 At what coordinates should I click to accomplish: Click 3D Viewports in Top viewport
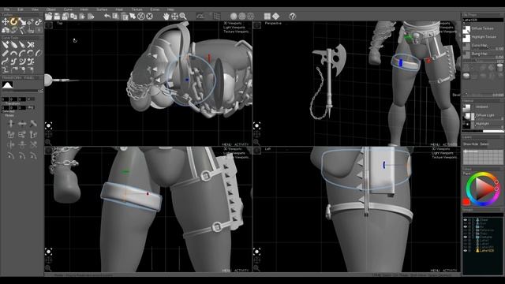[x=233, y=23]
